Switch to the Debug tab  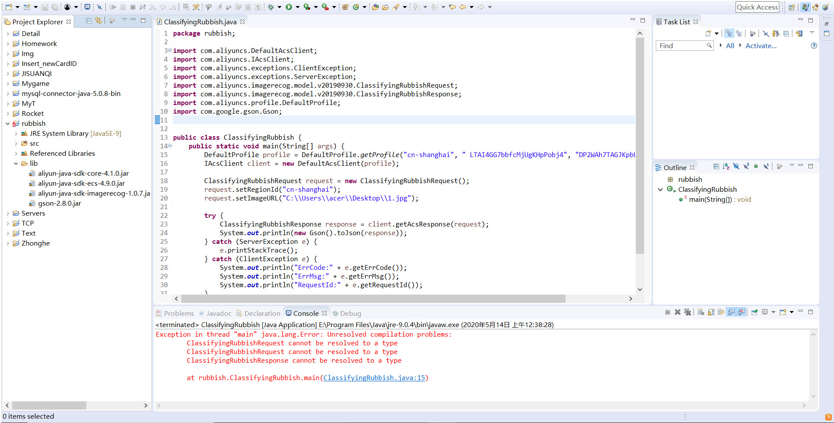pyautogui.click(x=347, y=313)
